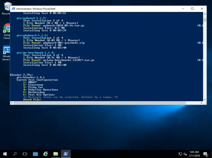Open Google Chrome from the desktop

pyautogui.click(x=7, y=29)
